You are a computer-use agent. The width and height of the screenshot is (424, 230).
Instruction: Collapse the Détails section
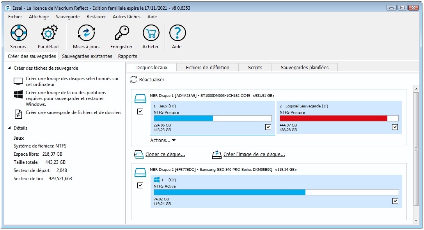point(9,128)
